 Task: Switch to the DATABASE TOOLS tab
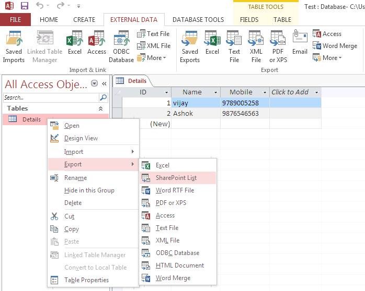pyautogui.click(x=198, y=20)
